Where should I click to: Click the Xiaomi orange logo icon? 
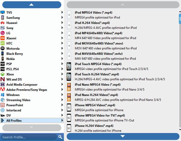pyautogui.click(x=2, y=38)
